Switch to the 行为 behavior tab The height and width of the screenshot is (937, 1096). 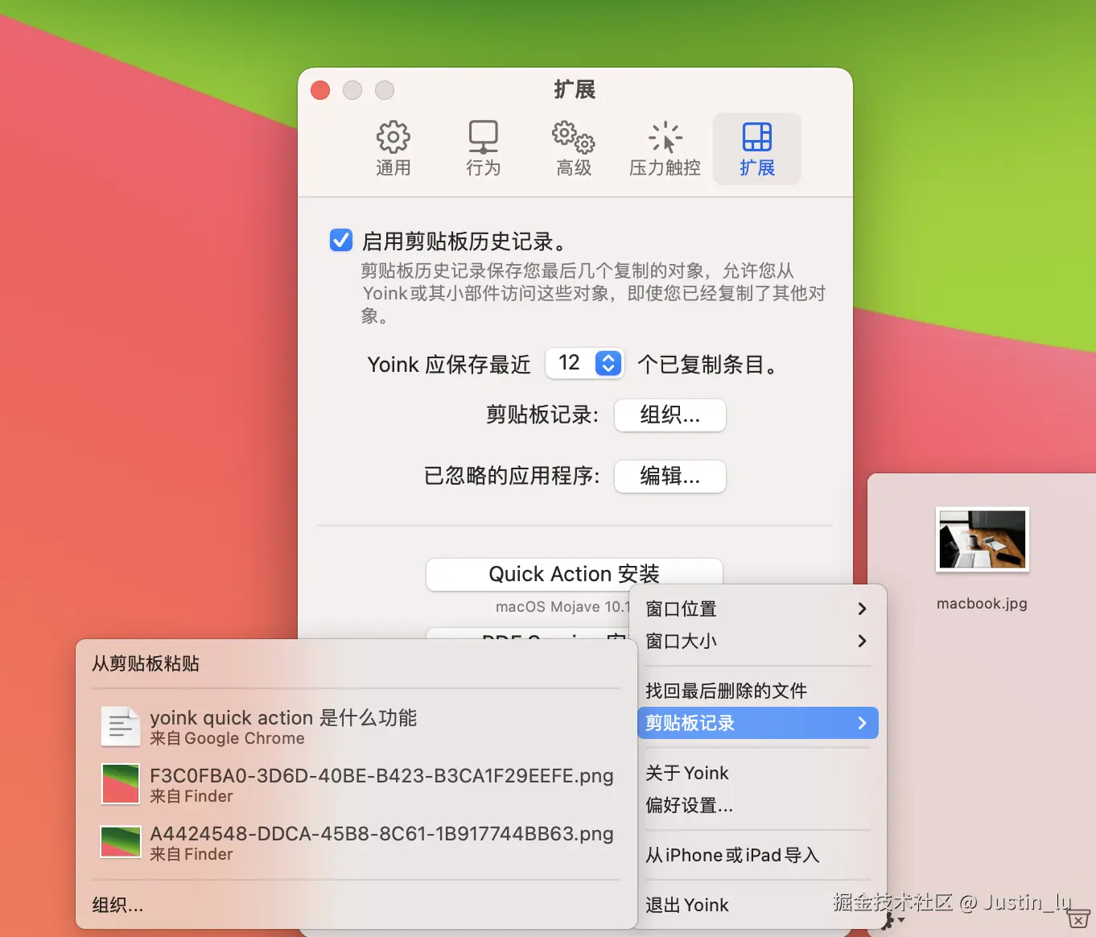coord(484,149)
